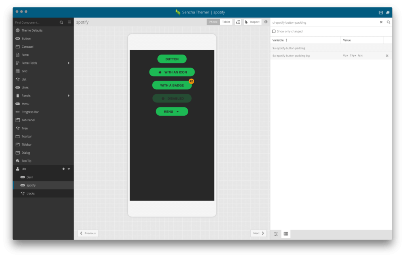Select the List component
405x258 pixels.
click(43, 79)
